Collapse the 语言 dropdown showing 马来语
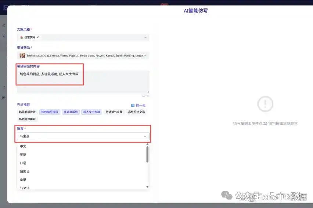 pos(145,136)
